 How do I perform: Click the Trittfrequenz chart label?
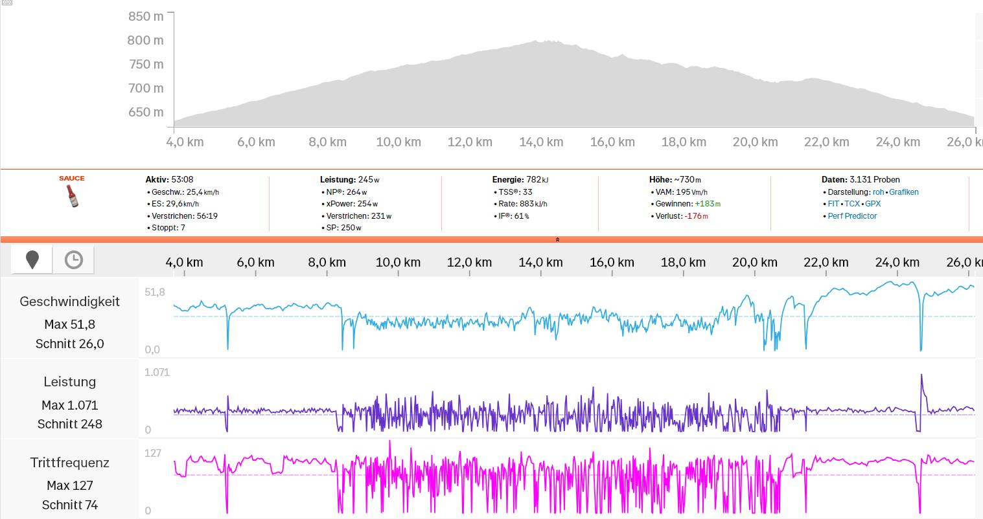(69, 463)
